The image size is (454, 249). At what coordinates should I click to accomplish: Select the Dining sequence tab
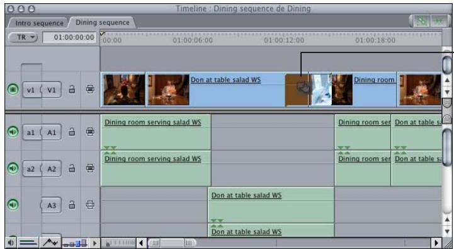(x=103, y=22)
